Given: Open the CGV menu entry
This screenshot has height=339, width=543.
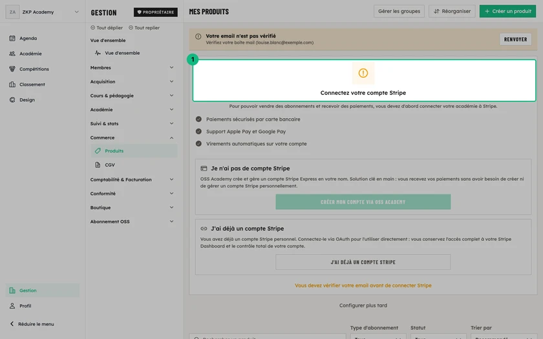Looking at the screenshot, I should (x=134, y=165).
